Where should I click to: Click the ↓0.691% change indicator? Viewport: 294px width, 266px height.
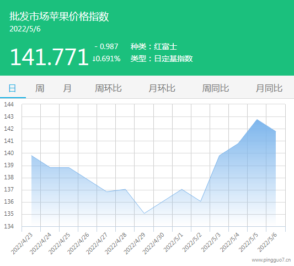106,58
